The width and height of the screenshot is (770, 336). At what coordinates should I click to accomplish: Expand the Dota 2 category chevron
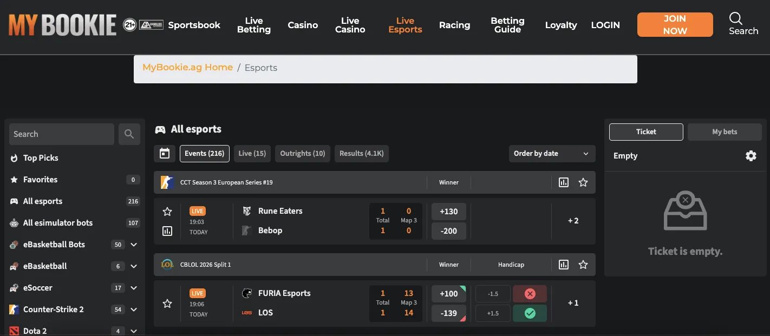tap(134, 331)
